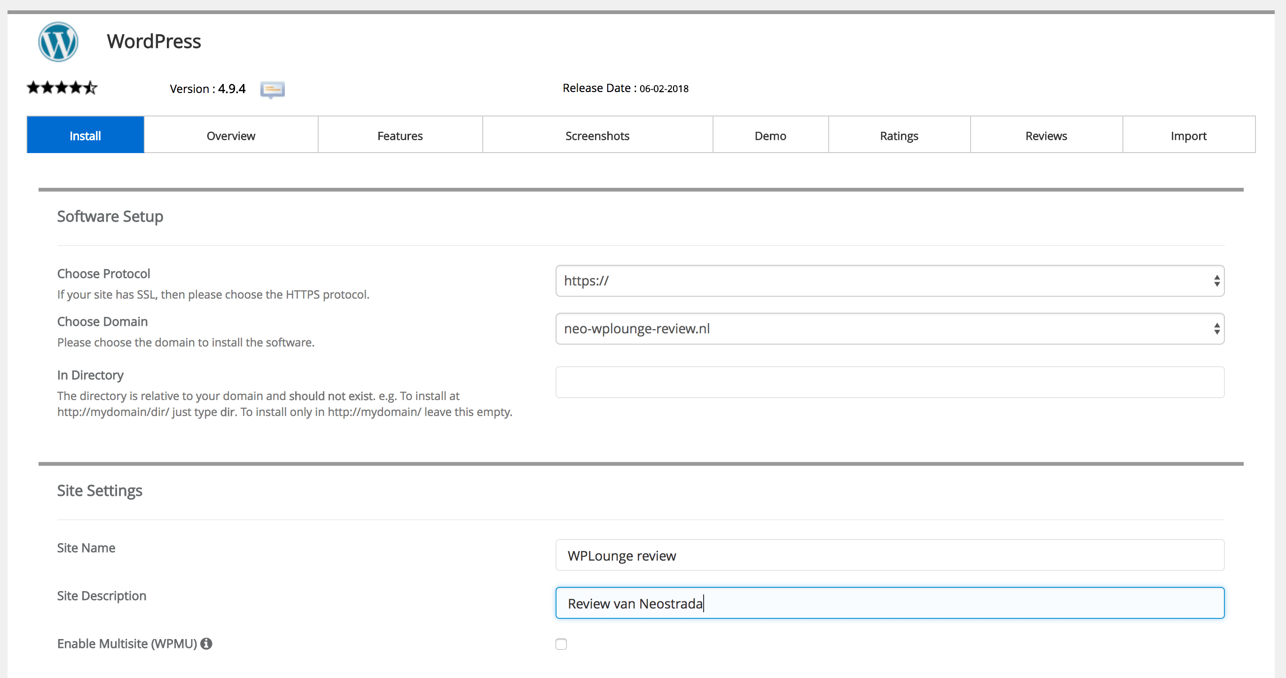
Task: Click the "Software Setup" heading
Action: point(110,216)
